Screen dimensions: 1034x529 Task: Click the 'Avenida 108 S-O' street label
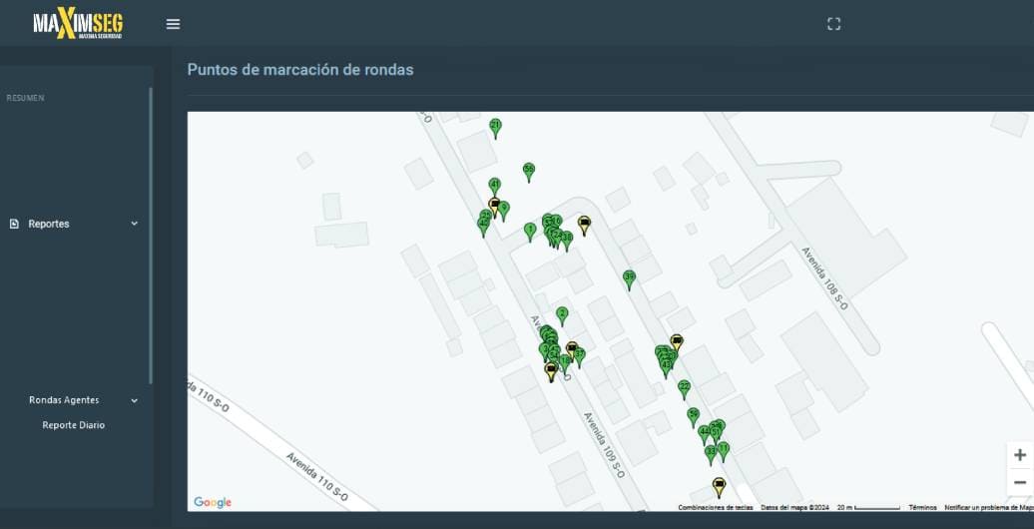(x=824, y=278)
